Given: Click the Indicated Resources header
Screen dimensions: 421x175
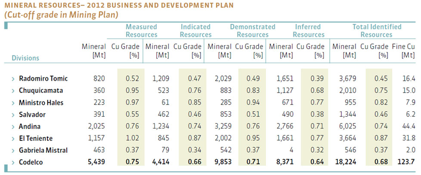Looking at the screenshot, I should pyautogui.click(x=196, y=31).
